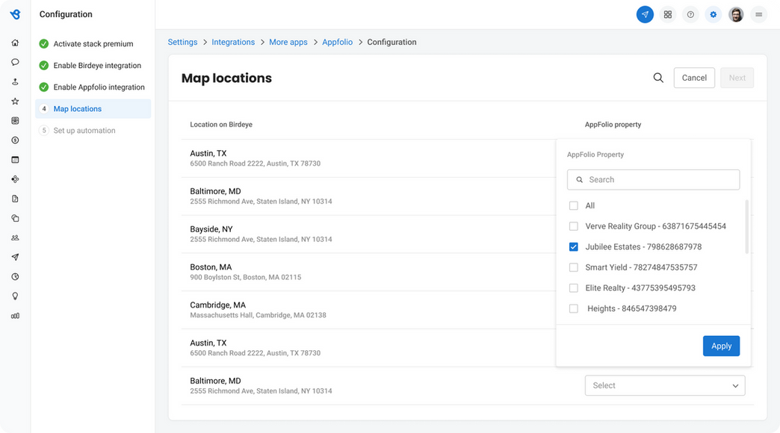Check Heights - 846547398479
Image resolution: width=780 pixels, height=433 pixels.
(x=574, y=308)
